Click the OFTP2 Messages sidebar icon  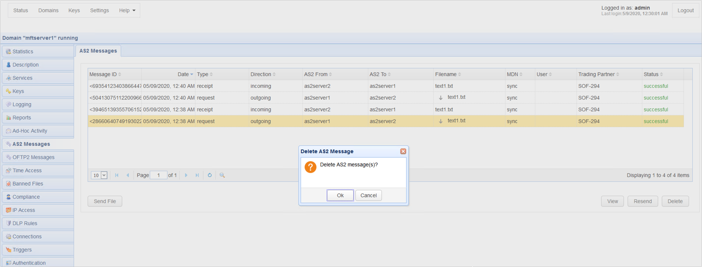click(8, 158)
